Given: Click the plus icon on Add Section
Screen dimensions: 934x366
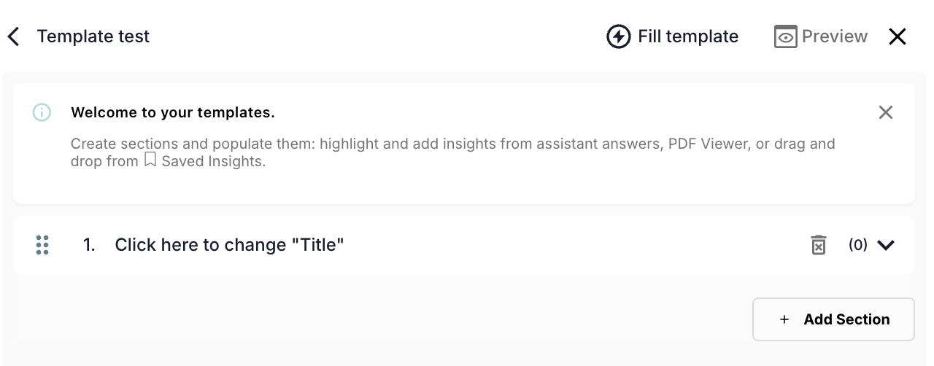Looking at the screenshot, I should pyautogui.click(x=784, y=319).
